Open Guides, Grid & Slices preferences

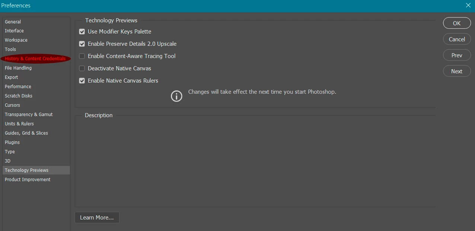(36, 133)
